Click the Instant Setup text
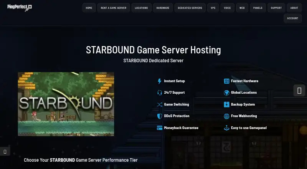 (175, 81)
